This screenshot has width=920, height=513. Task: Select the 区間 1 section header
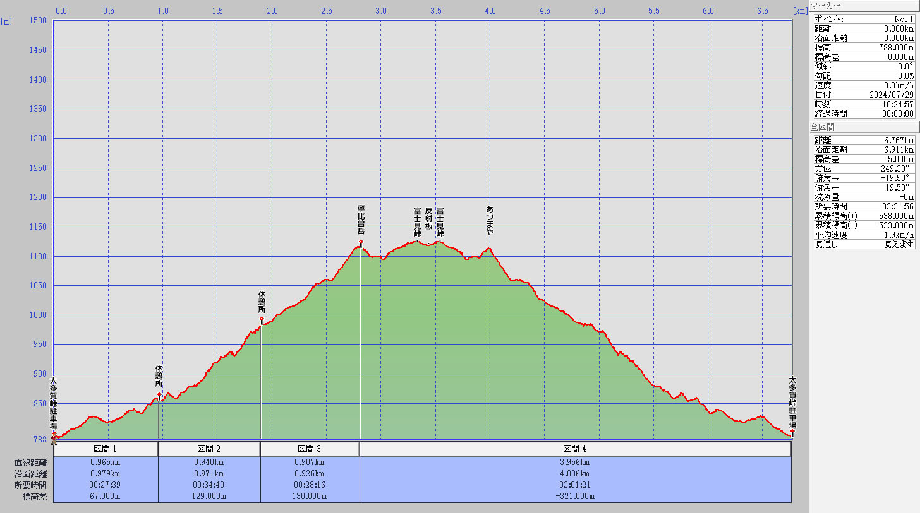[106, 449]
